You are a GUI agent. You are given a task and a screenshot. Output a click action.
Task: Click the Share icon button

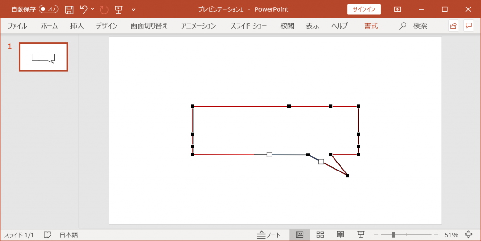click(x=453, y=26)
